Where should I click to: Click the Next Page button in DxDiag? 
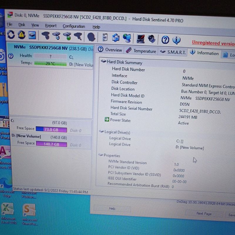(204, 214)
